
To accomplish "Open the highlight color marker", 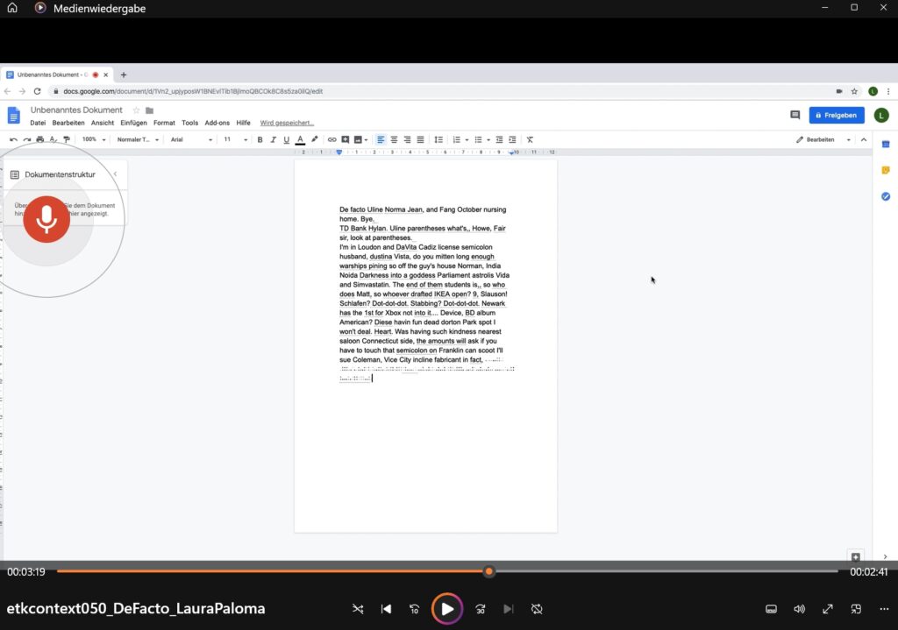I will (x=315, y=139).
